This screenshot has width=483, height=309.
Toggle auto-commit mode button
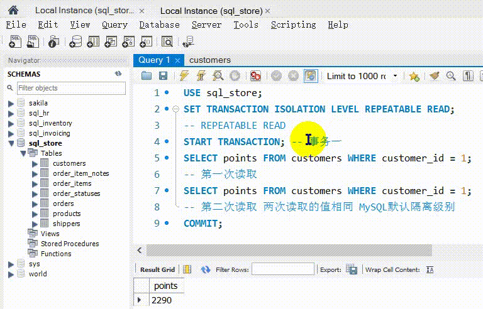coord(311,76)
